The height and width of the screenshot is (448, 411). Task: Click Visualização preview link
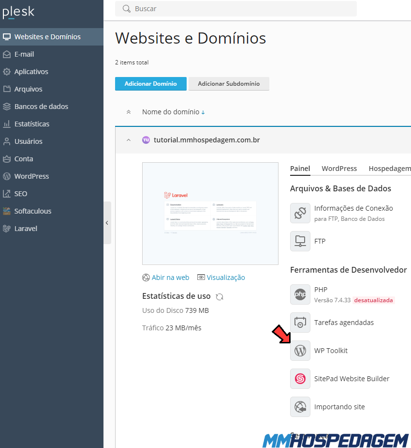226,278
